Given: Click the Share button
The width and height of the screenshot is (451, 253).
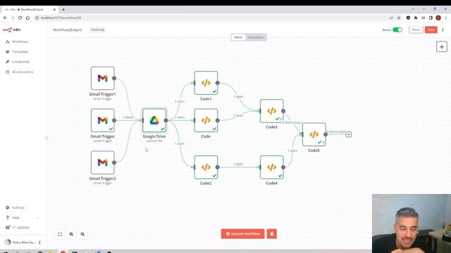Looking at the screenshot, I should tap(416, 30).
